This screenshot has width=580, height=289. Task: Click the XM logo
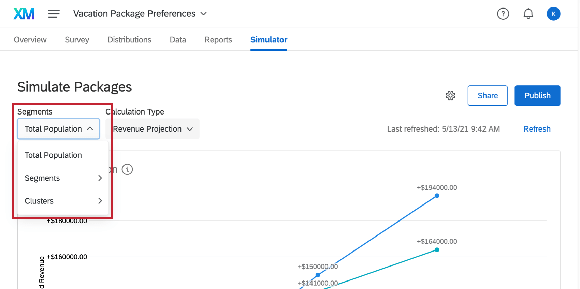point(23,14)
